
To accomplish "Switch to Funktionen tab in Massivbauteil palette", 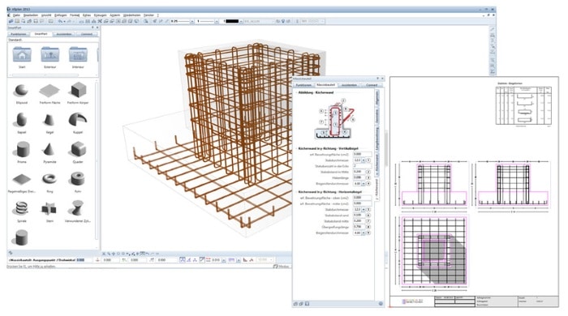I will tap(303, 85).
